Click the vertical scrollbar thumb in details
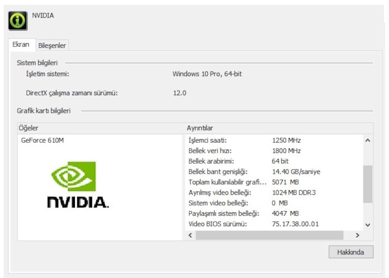Image resolution: width=389 pixels, height=278 pixels. point(368,184)
